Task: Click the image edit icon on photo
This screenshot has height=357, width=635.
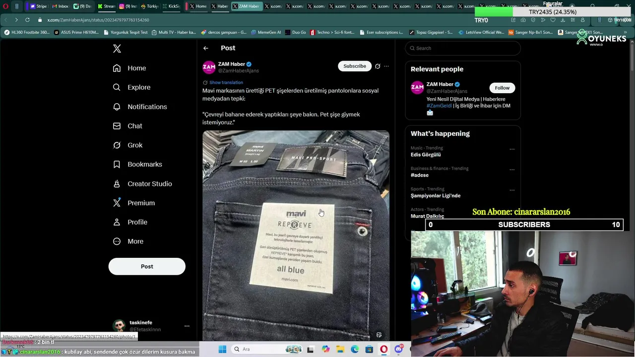Action: coord(379,335)
